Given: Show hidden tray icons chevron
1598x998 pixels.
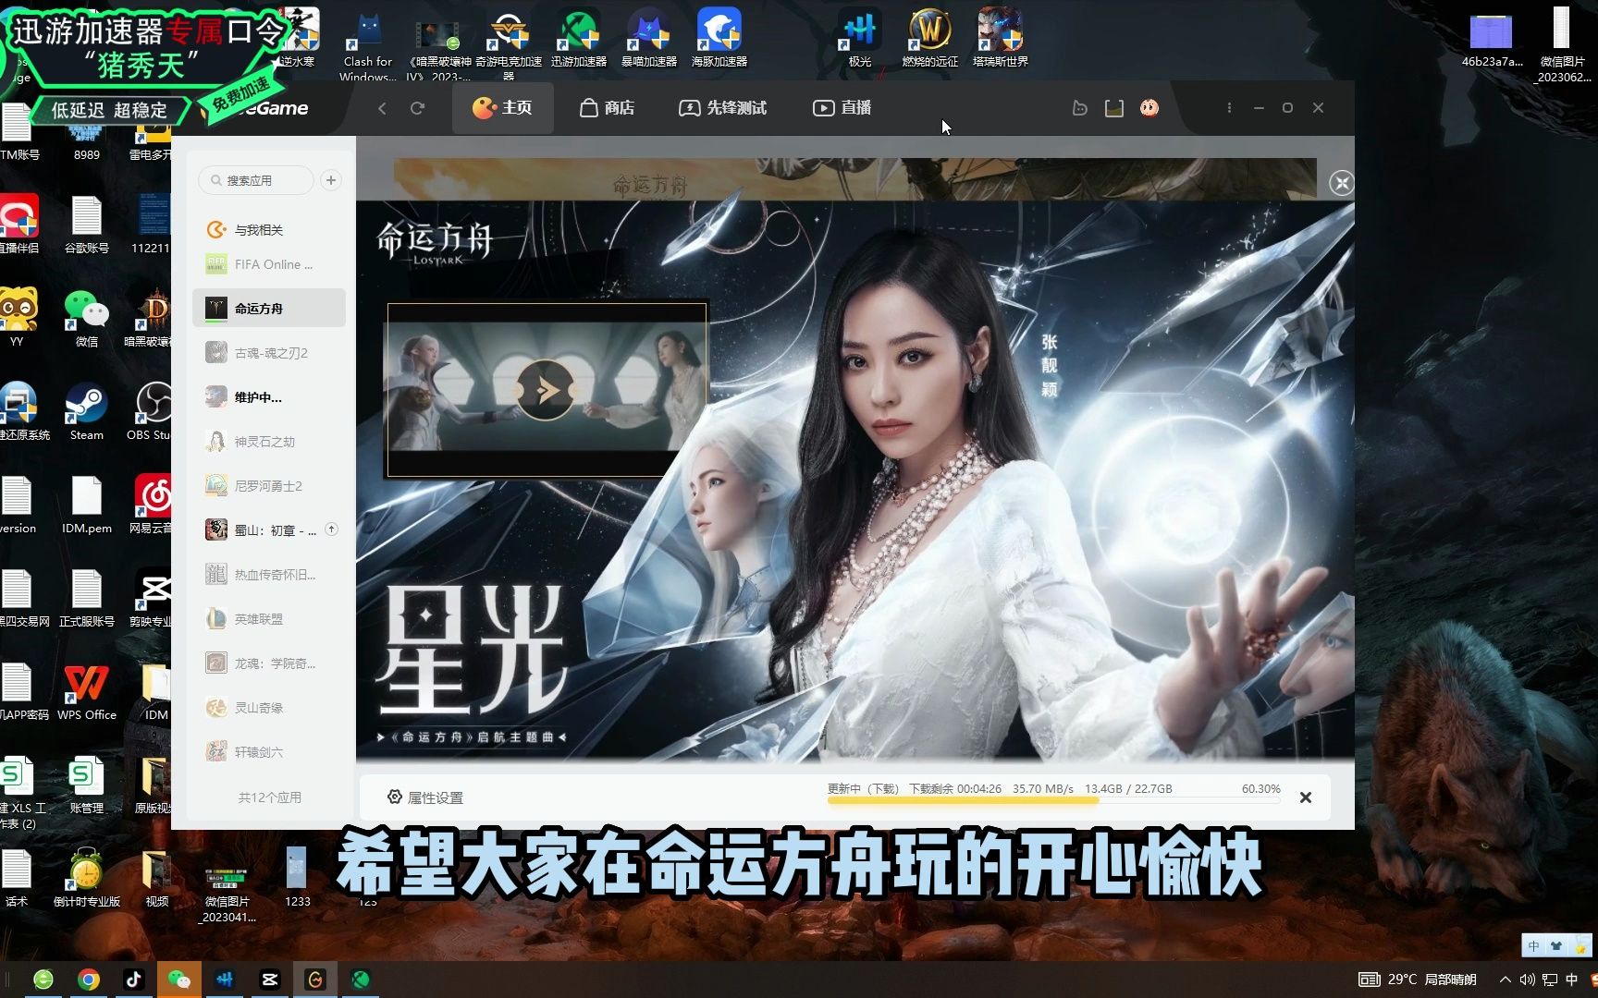Looking at the screenshot, I should pyautogui.click(x=1505, y=980).
